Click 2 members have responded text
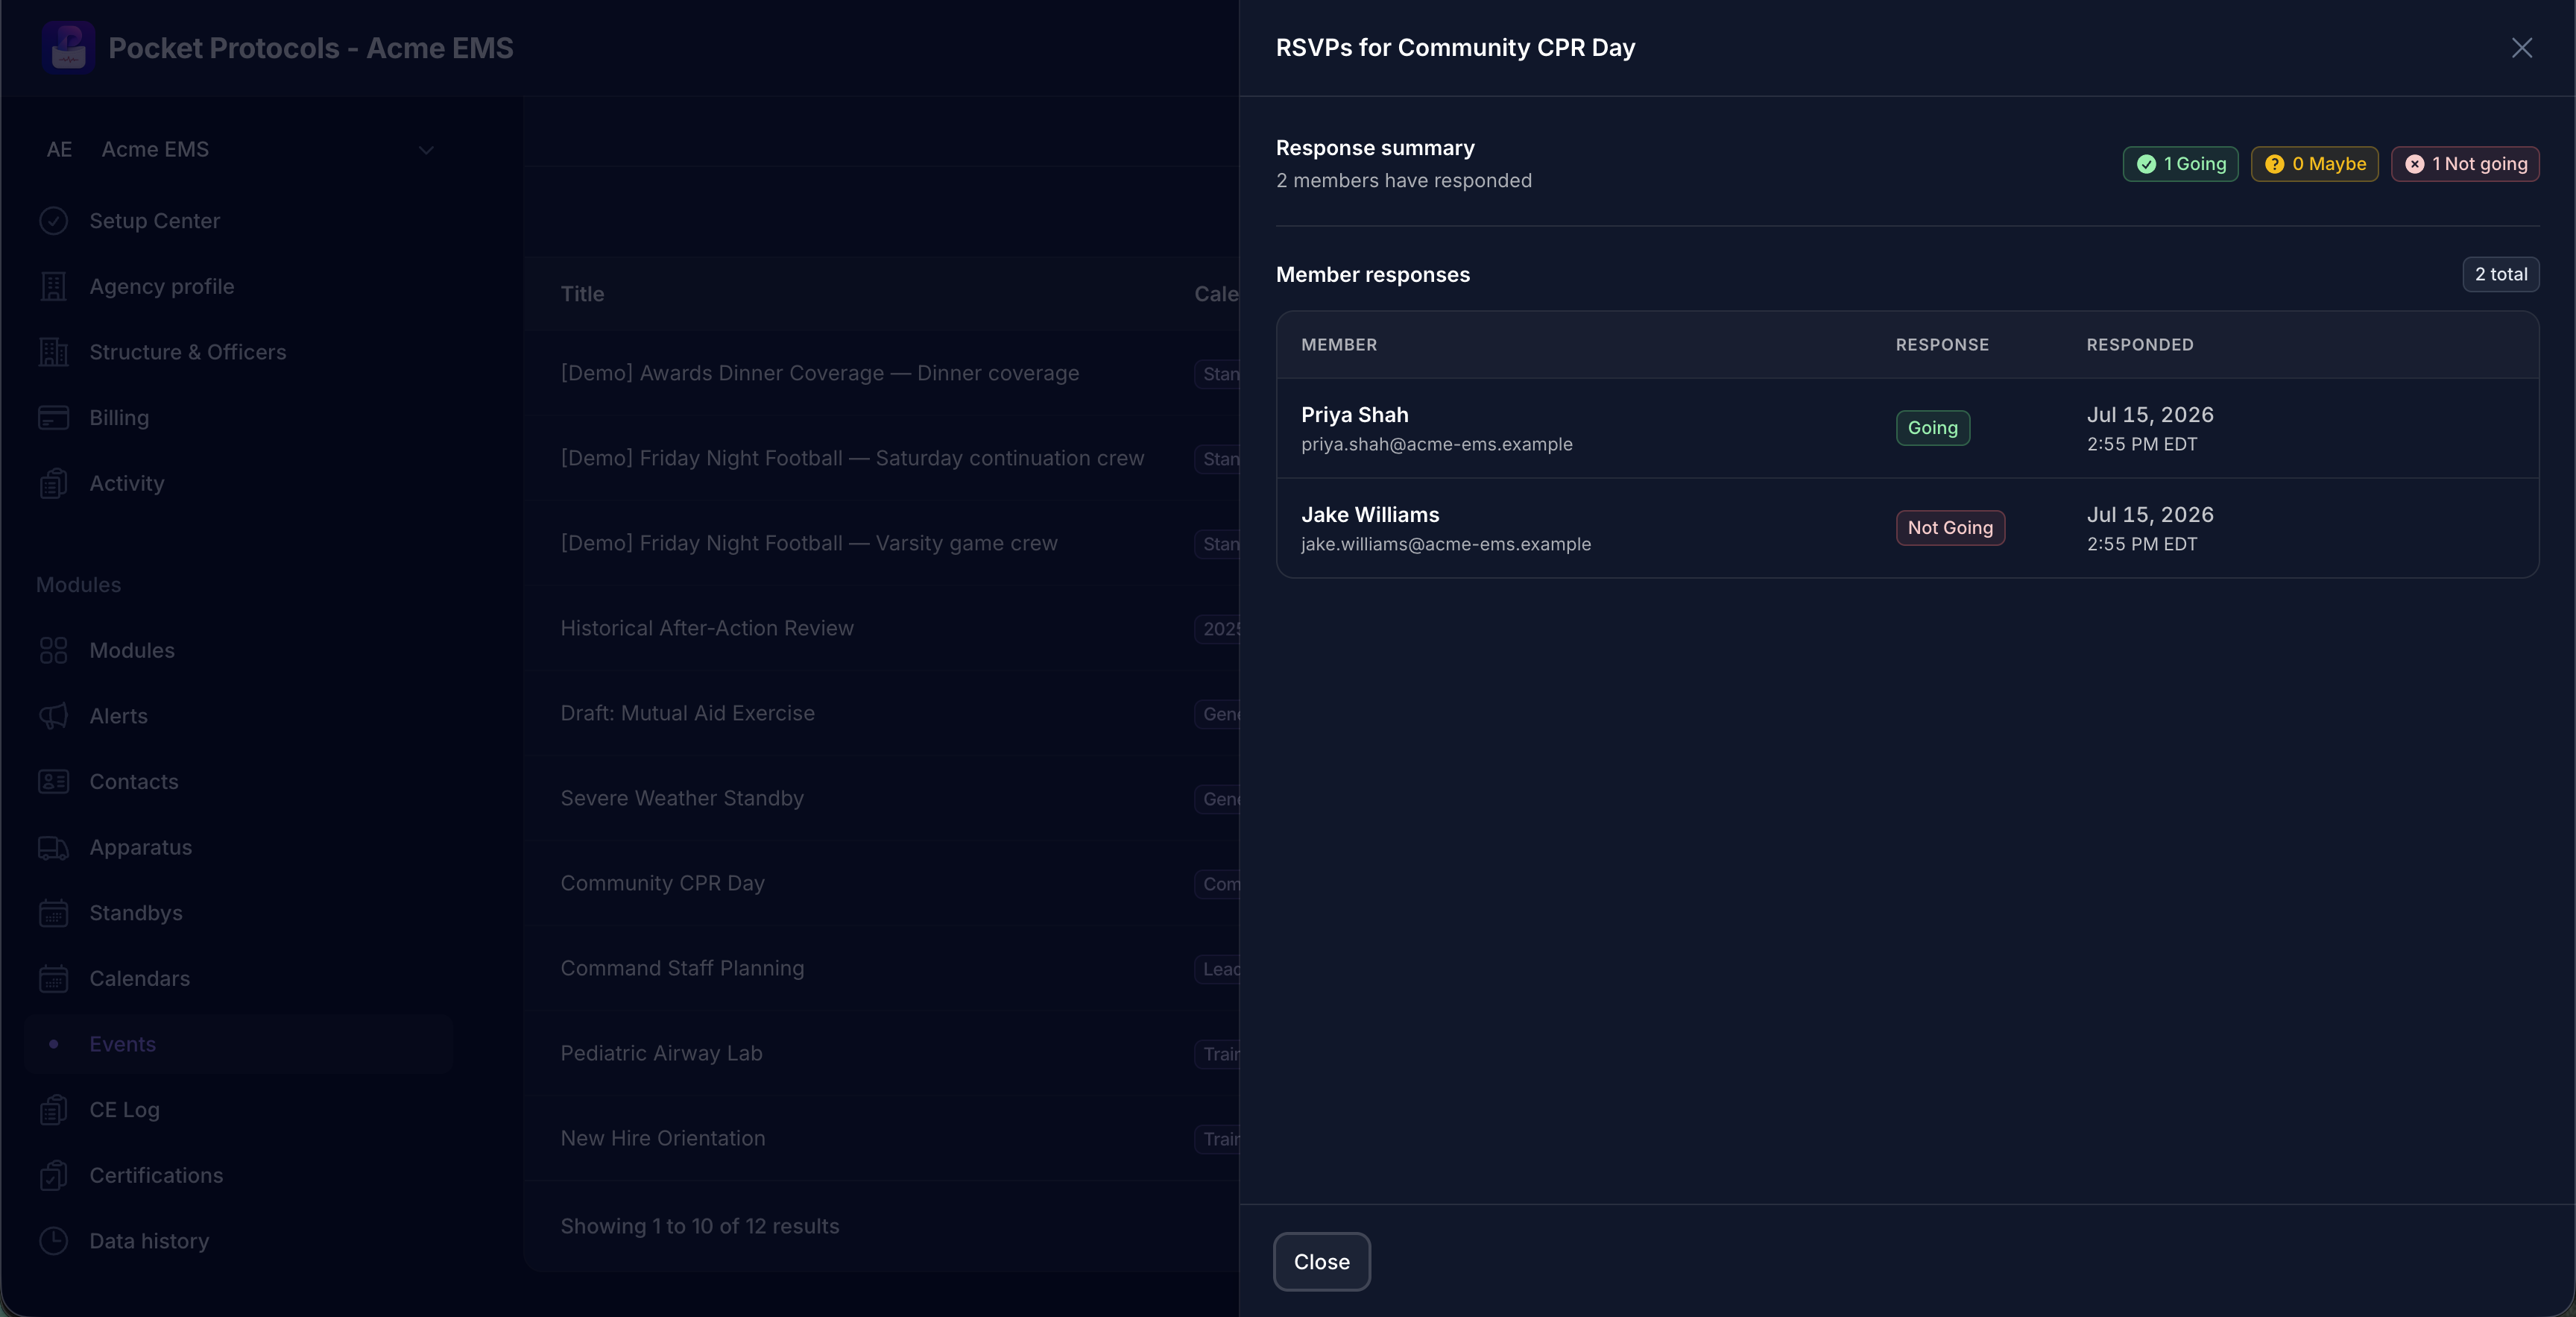This screenshot has height=1317, width=2576. coord(1403,181)
